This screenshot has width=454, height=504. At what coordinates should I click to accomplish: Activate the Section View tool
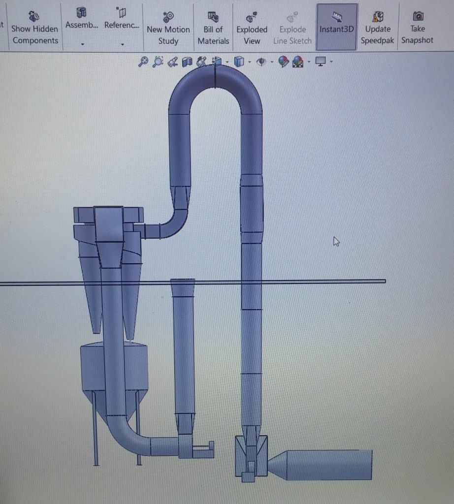187,62
